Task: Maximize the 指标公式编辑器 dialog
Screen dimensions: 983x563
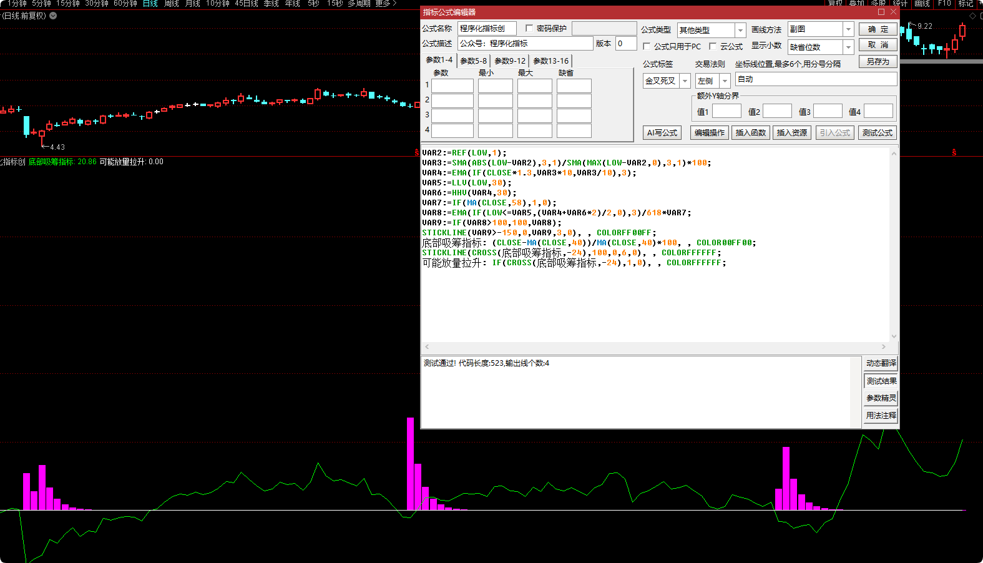Action: 881,12
